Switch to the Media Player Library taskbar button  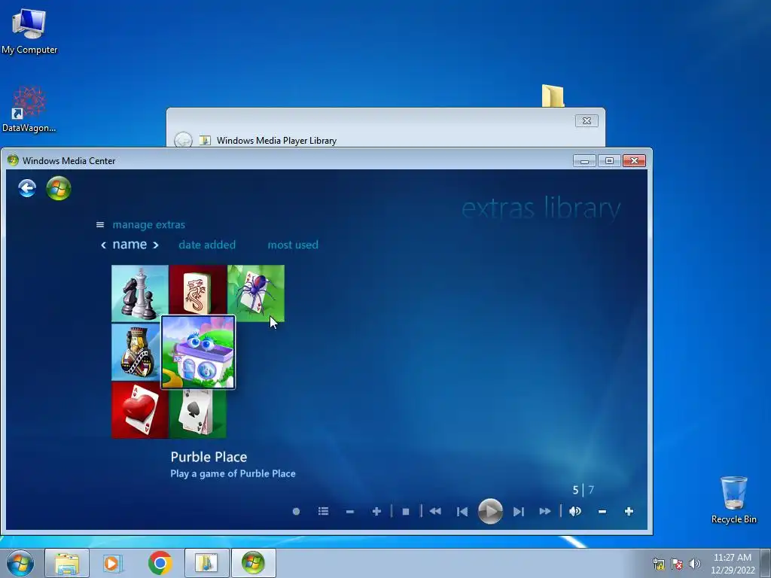click(x=206, y=563)
